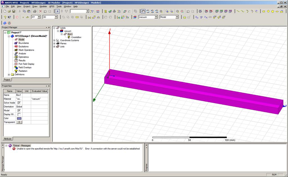Click the red X Delete icon
Viewport: 288px width, 177px height.
(x=41, y=11)
